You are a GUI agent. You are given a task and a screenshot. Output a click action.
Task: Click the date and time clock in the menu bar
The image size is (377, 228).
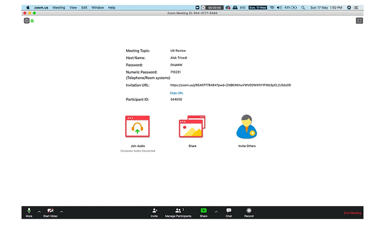click(x=326, y=8)
